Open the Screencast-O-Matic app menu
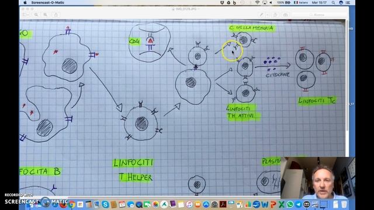Screen dimensions: 374x210 (47, 2)
